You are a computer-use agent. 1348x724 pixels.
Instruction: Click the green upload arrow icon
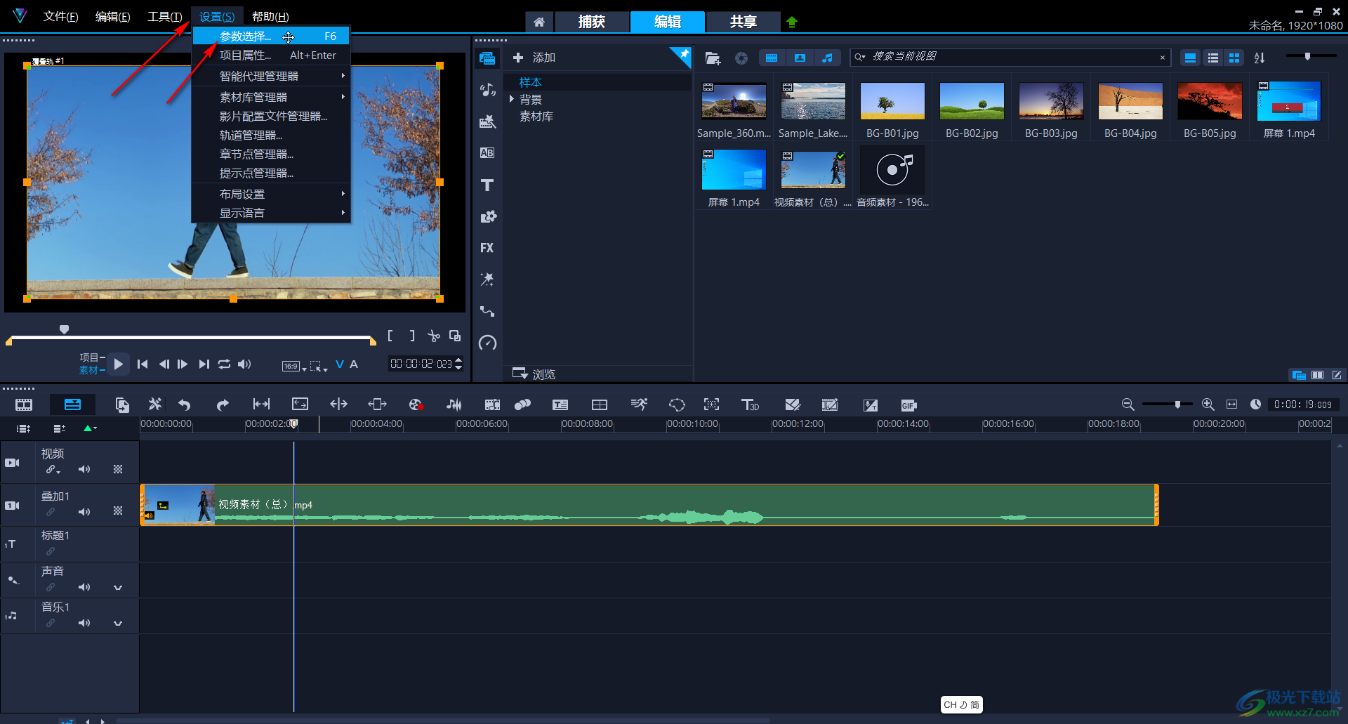tap(792, 22)
